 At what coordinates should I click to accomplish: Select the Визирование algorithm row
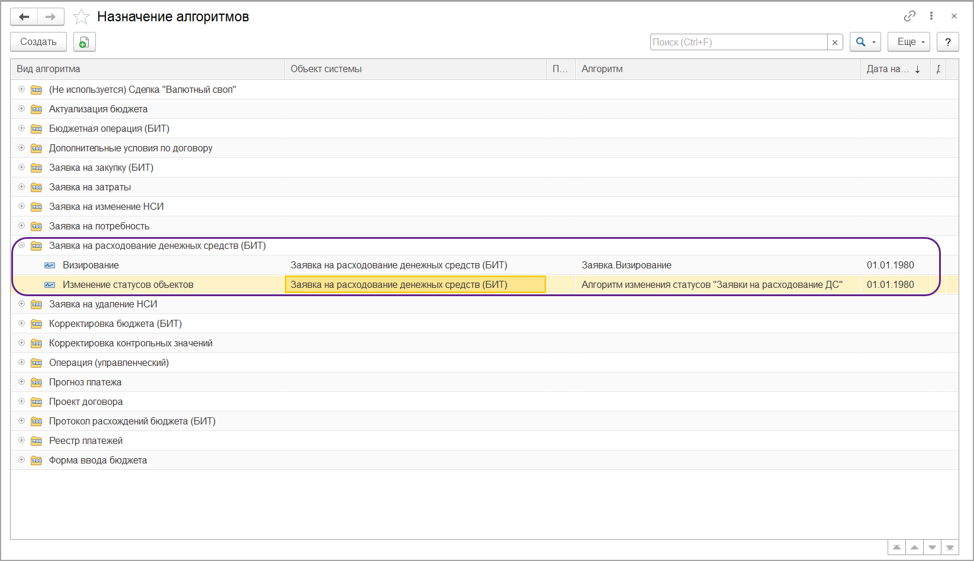point(91,265)
